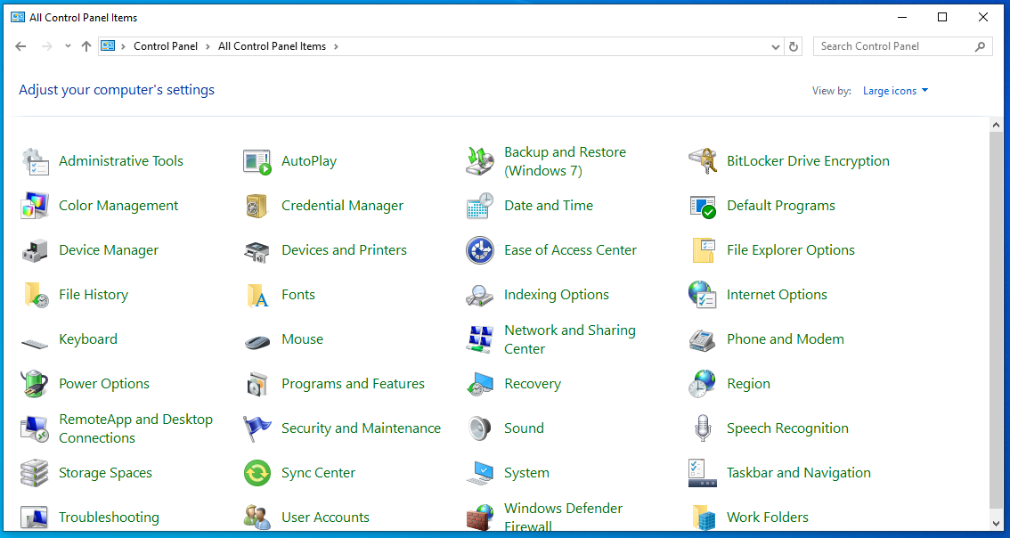
Task: Open the System text link
Action: coord(527,473)
